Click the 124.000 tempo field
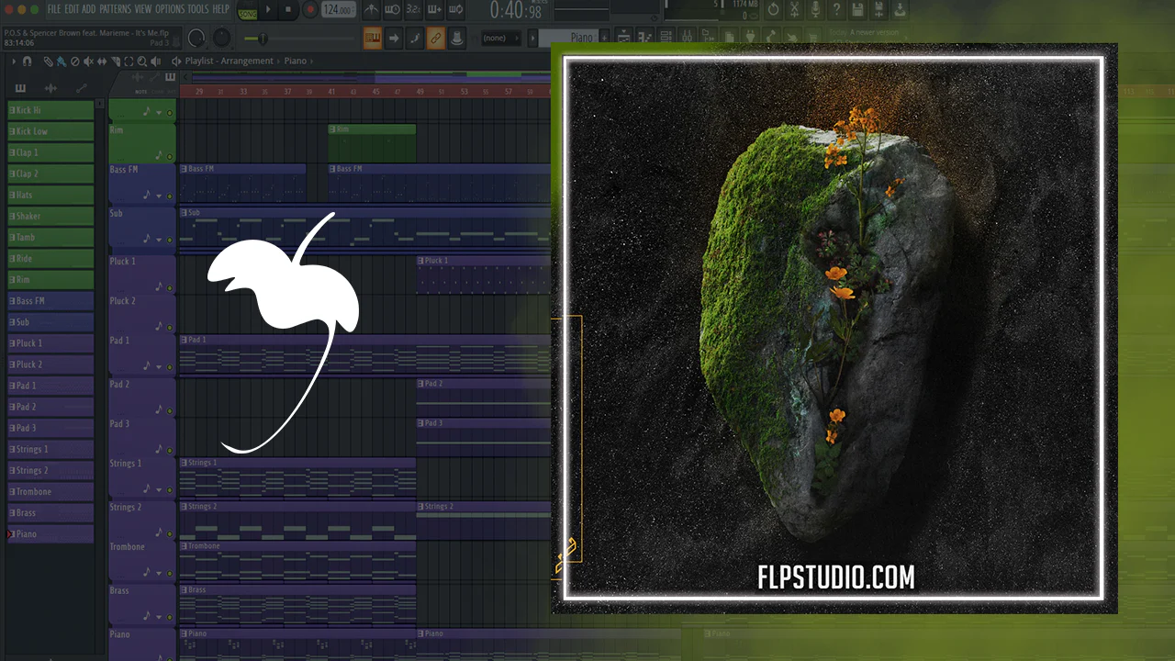Viewport: 1175px width, 661px height. pos(338,10)
